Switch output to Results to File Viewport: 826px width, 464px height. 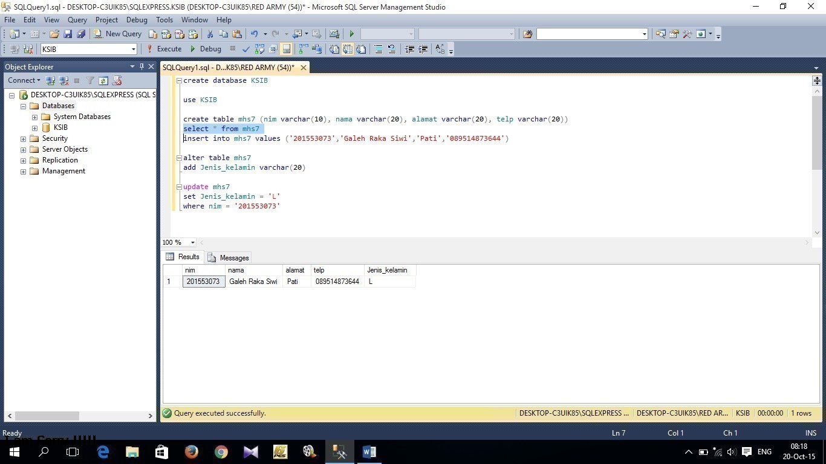[361, 49]
